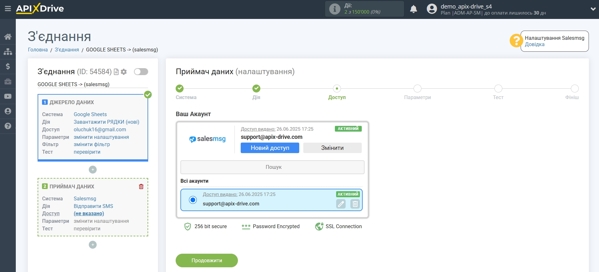Toggle the connection on/off switch
Image resolution: width=599 pixels, height=272 pixels.
(x=141, y=72)
